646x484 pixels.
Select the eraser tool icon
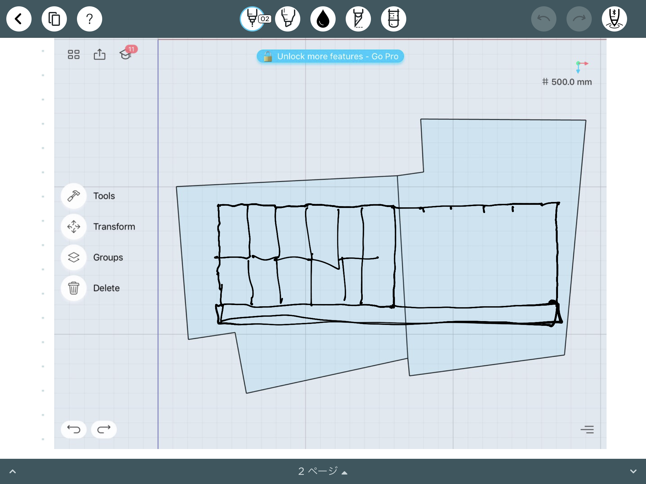point(393,19)
